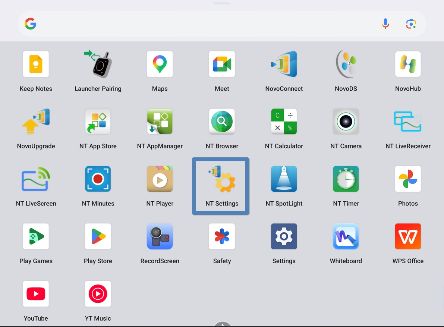Launch NovoDS
Viewport: 444px width, 327px height.
(346, 65)
